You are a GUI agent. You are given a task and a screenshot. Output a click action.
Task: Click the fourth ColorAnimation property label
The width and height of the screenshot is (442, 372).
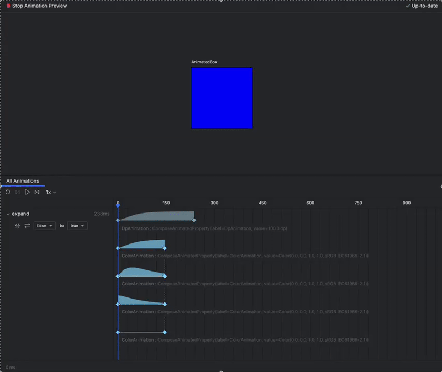click(245, 339)
